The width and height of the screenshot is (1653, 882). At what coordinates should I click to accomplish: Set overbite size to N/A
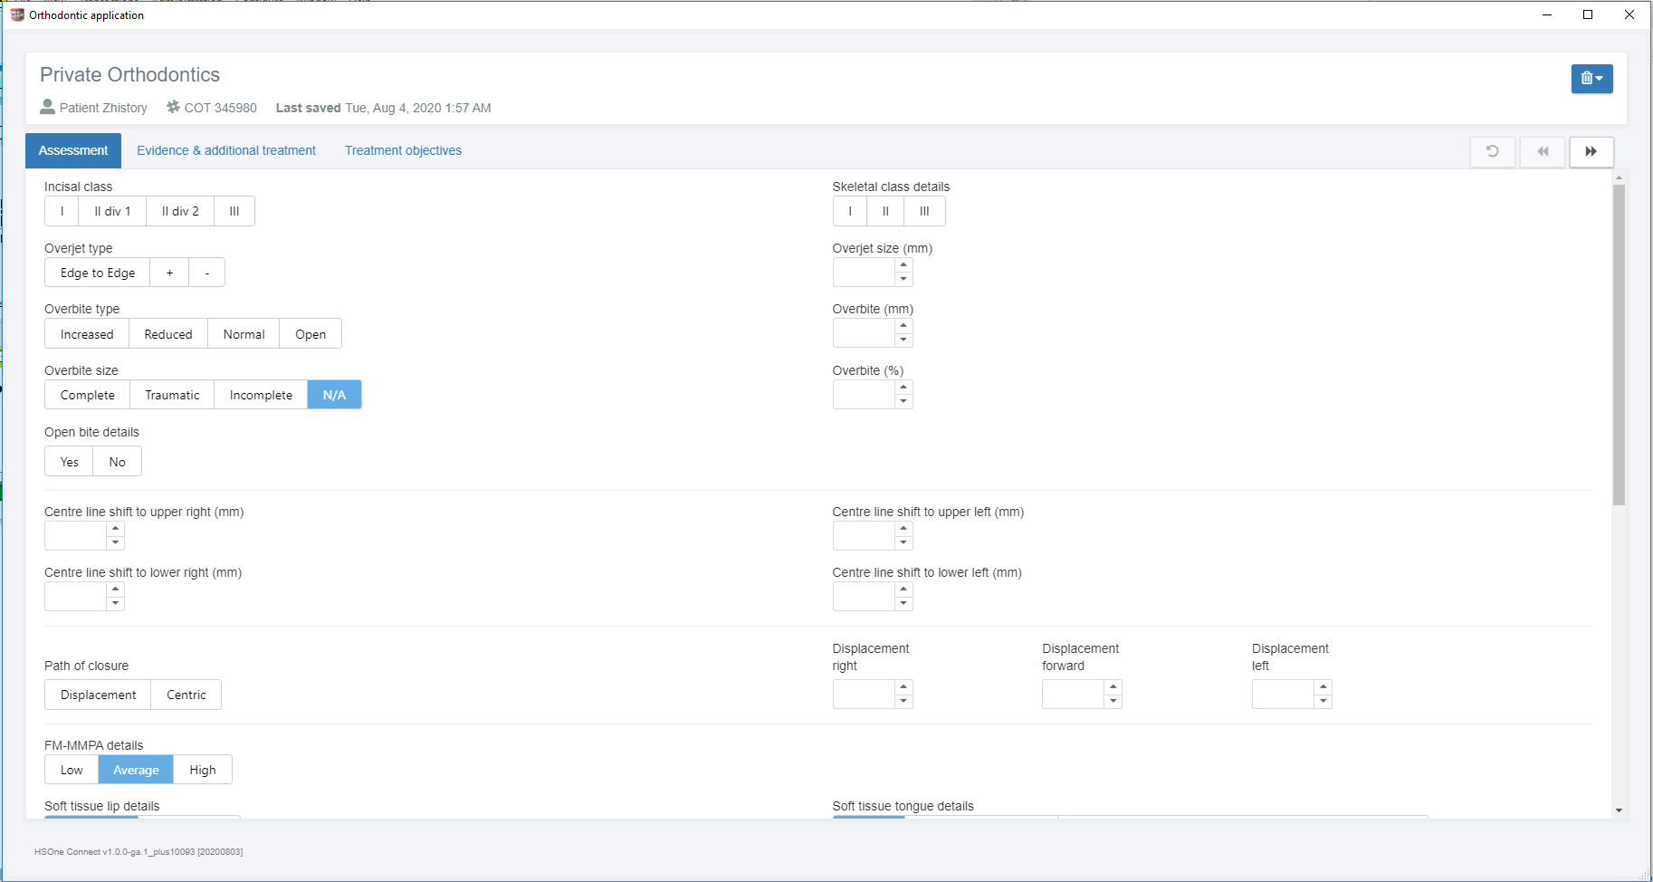click(334, 395)
